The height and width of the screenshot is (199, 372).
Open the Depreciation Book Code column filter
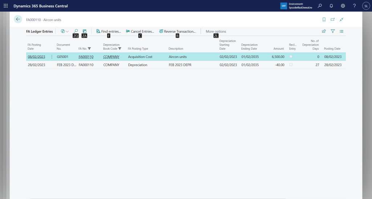pyautogui.click(x=120, y=49)
